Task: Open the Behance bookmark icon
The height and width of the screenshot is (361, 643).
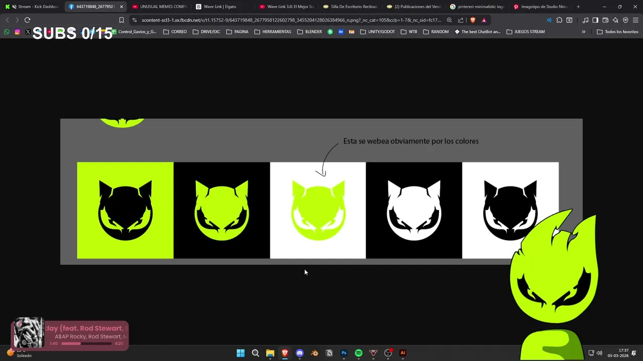Action: coord(341,32)
